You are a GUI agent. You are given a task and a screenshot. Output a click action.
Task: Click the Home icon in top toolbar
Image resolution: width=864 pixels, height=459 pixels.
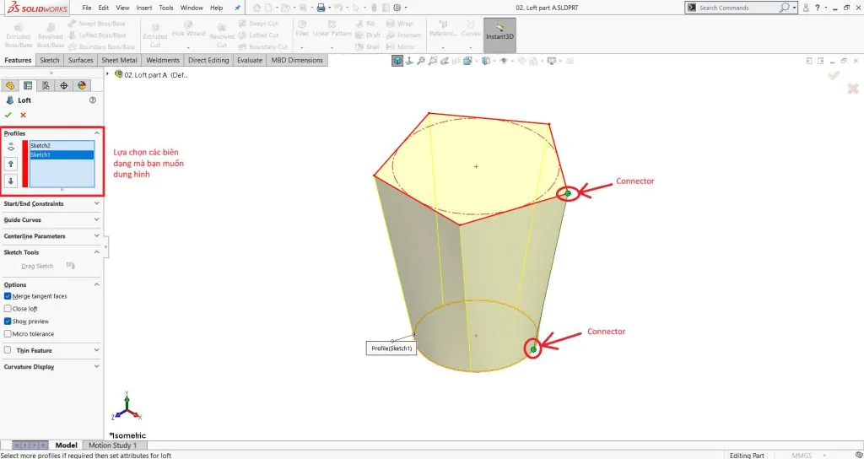[256, 8]
